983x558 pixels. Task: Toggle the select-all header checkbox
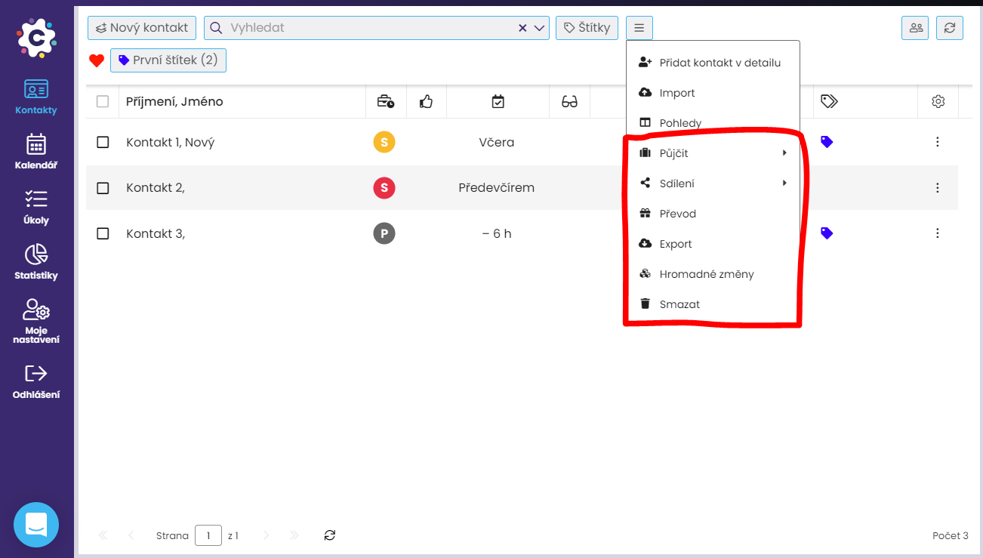tap(103, 101)
